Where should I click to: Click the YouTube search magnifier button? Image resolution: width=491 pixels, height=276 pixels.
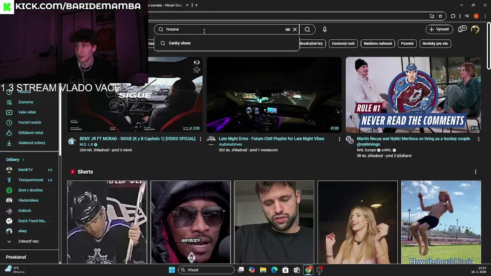(x=307, y=29)
